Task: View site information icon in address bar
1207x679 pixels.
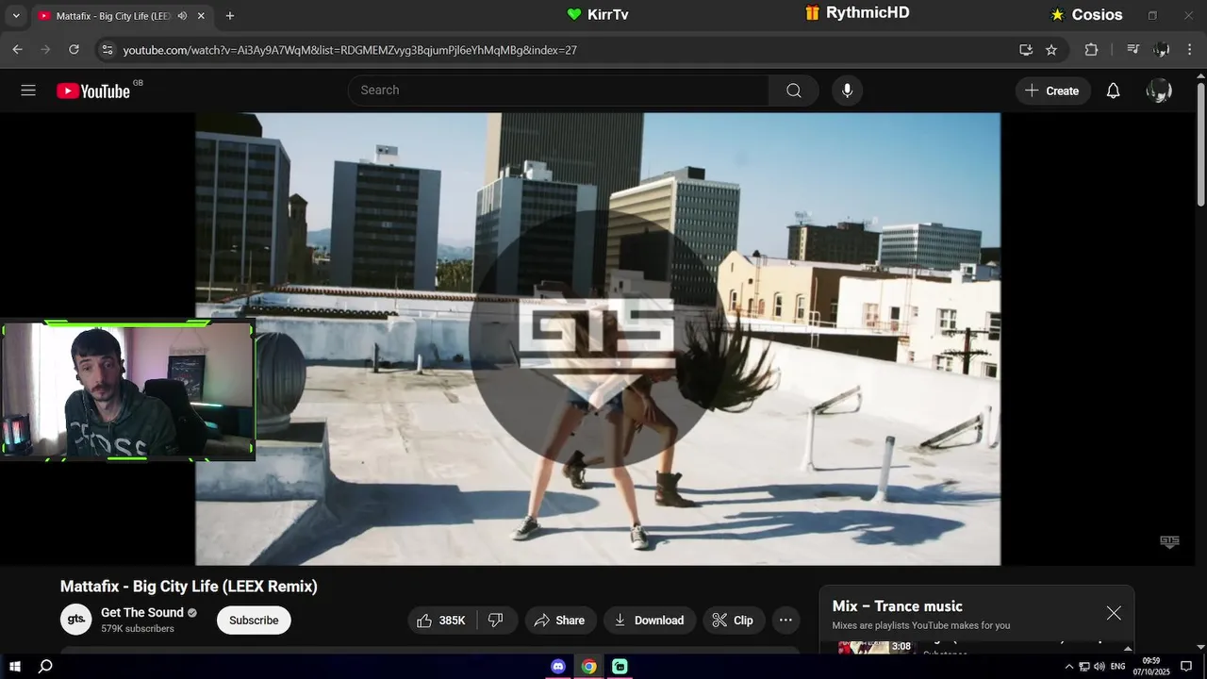Action: (107, 49)
